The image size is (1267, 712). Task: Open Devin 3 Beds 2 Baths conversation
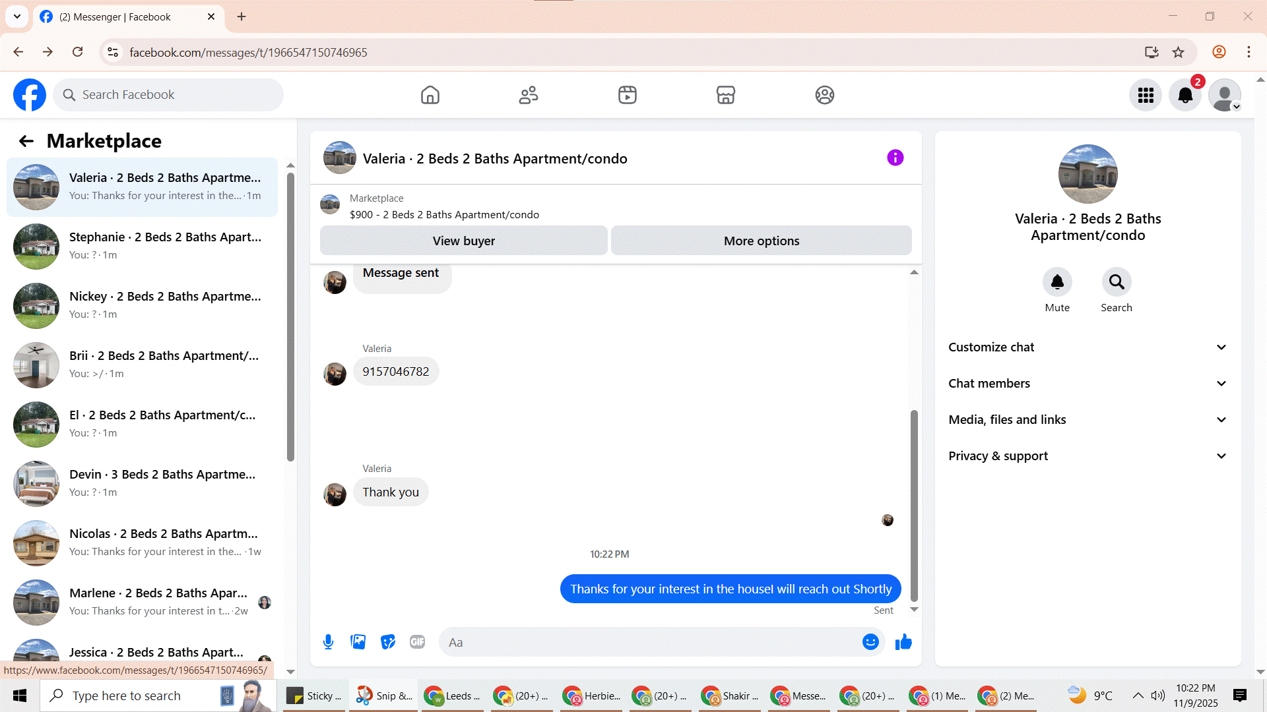coord(142,484)
